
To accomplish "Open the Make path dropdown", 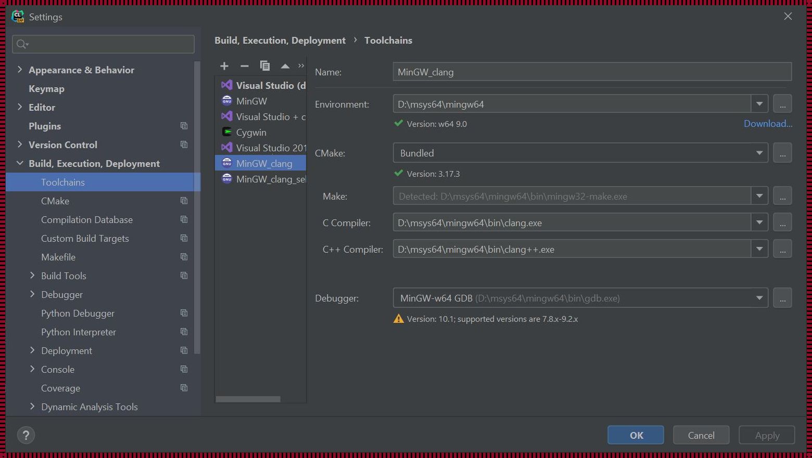I will point(759,196).
